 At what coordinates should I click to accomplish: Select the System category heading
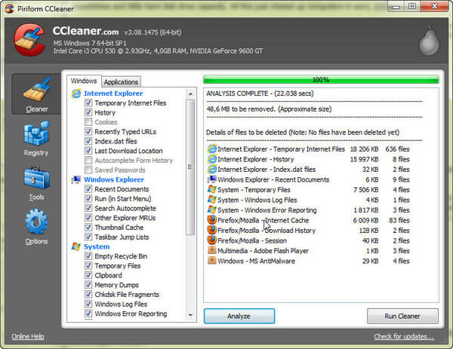97,246
